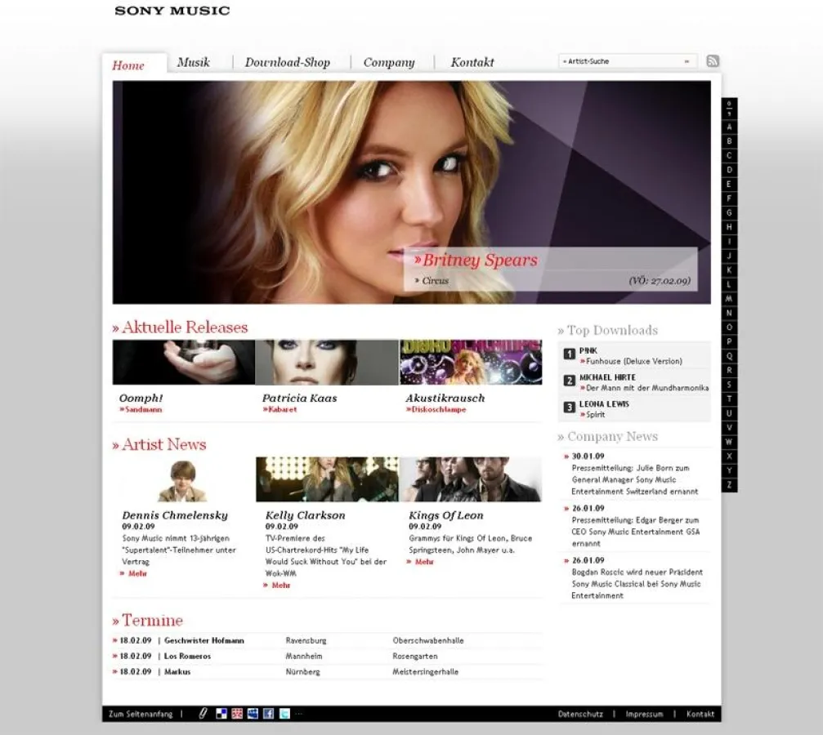The image size is (823, 735).
Task: Click Zum Seitenanfang in the footer
Action: pos(139,713)
